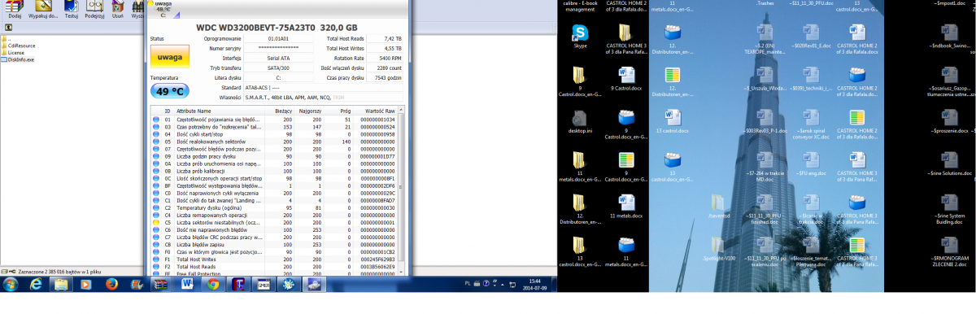Image resolution: width=976 pixels, height=314 pixels.
Task: Open Firefox from the taskbar
Action: (111, 285)
